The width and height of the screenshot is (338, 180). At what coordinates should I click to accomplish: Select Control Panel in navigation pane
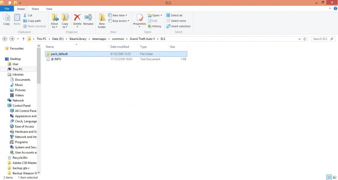[x=19, y=106]
